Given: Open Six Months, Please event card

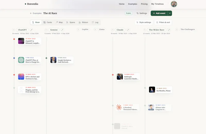Looking at the screenshot, I should pos(160,90).
